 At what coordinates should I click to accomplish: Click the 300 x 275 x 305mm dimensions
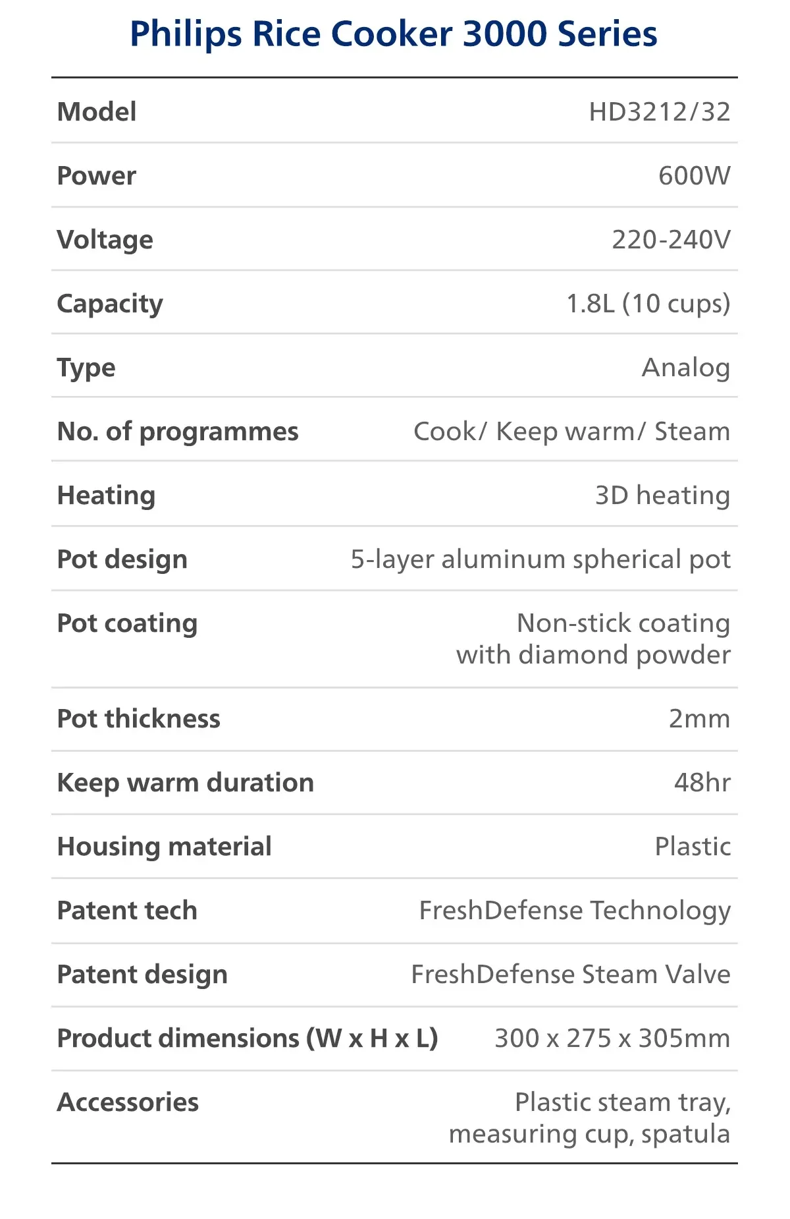coord(612,1038)
